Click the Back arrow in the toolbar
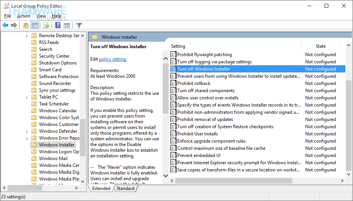This screenshot has width=353, height=201. (5, 25)
